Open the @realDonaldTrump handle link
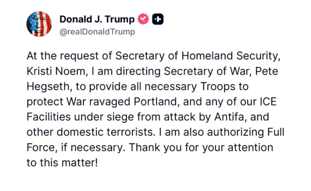Image resolution: width=311 pixels, height=191 pixels. (x=97, y=32)
